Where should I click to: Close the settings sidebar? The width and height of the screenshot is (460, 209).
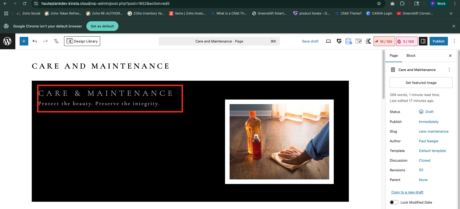tap(450, 56)
